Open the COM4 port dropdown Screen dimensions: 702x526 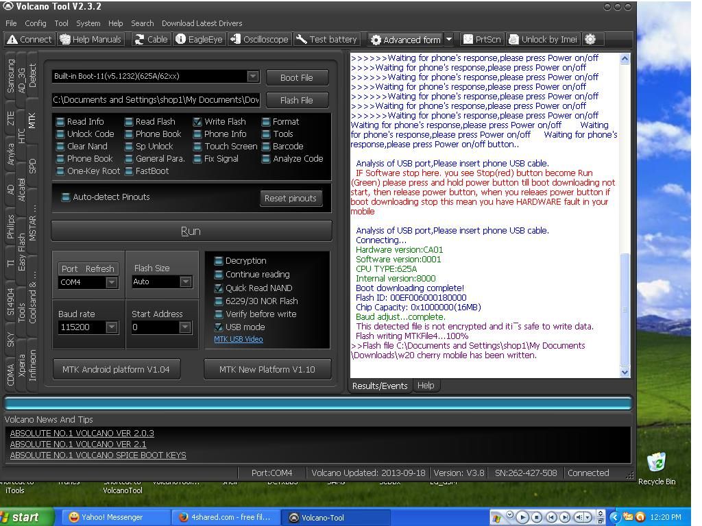click(x=112, y=282)
